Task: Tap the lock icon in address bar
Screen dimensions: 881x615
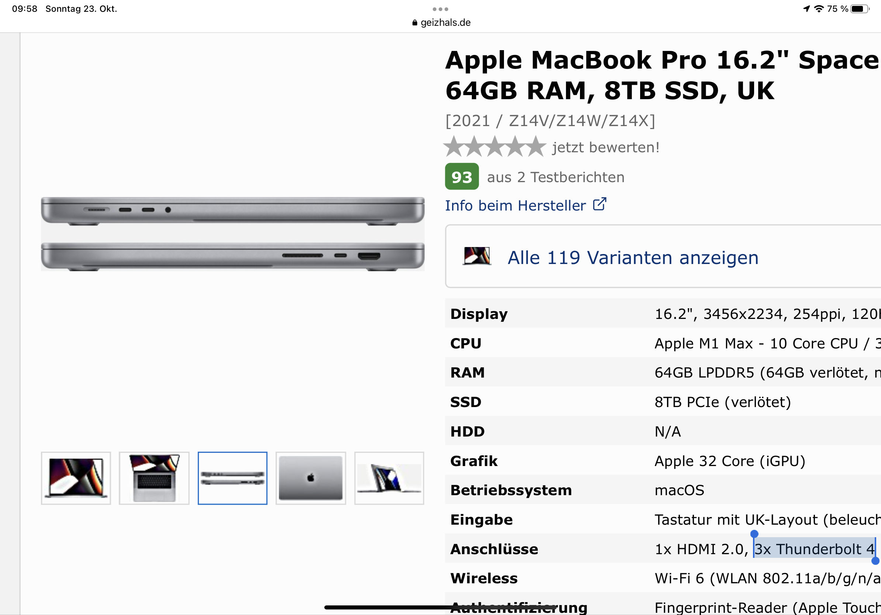Action: [415, 22]
